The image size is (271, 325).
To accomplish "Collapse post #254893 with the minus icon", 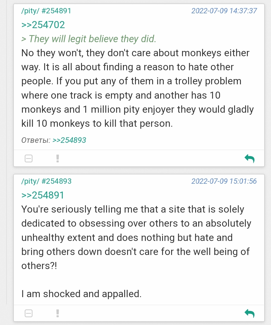I will [x=29, y=313].
